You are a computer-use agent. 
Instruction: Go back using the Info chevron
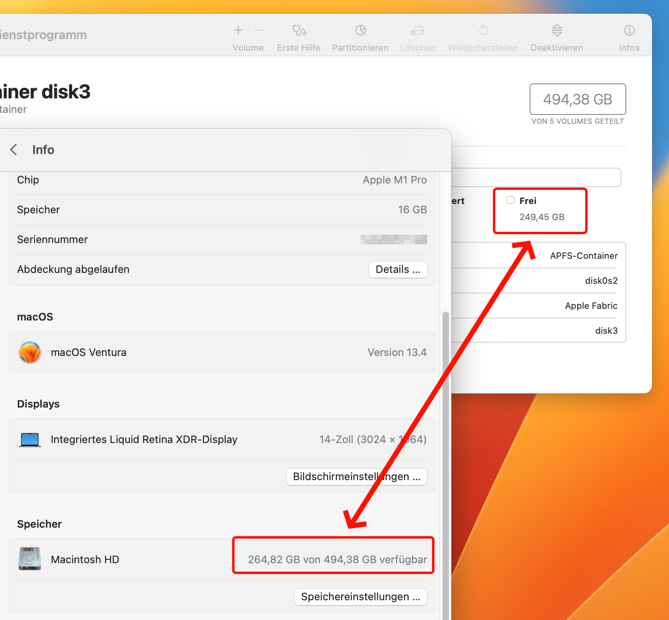14,150
